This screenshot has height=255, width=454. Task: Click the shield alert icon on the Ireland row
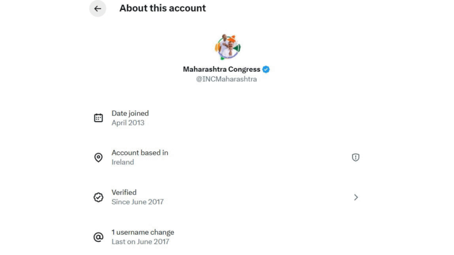pyautogui.click(x=356, y=157)
